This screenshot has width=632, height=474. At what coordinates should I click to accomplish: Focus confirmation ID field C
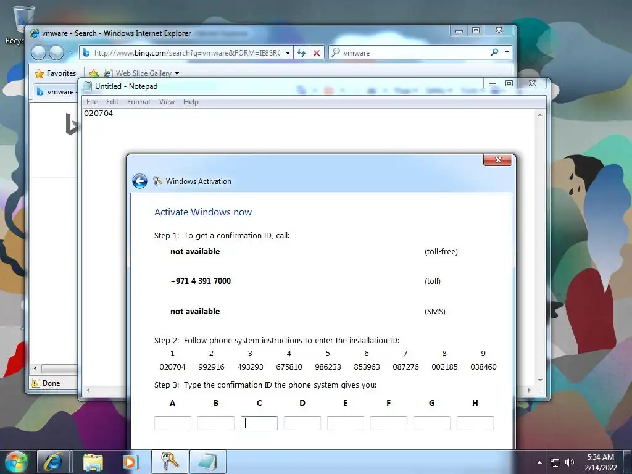click(259, 423)
